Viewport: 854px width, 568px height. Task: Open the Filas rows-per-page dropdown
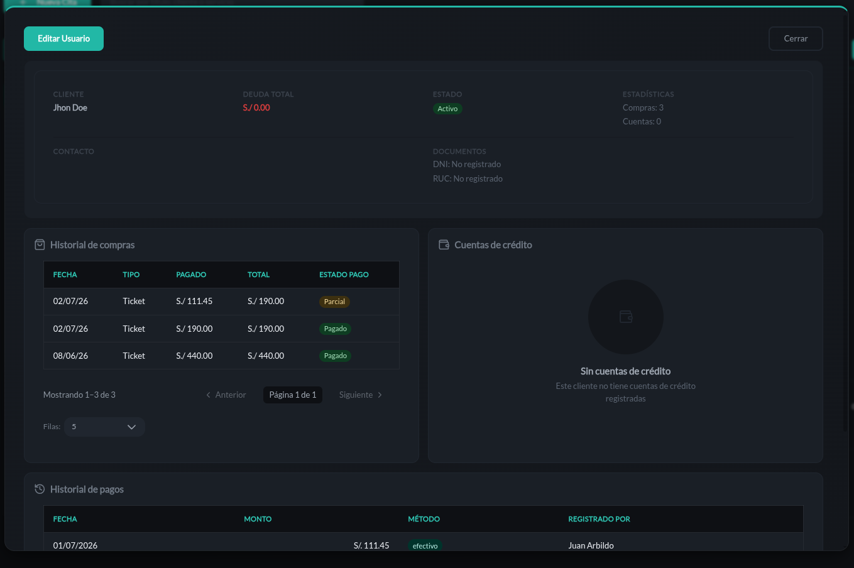pos(104,427)
